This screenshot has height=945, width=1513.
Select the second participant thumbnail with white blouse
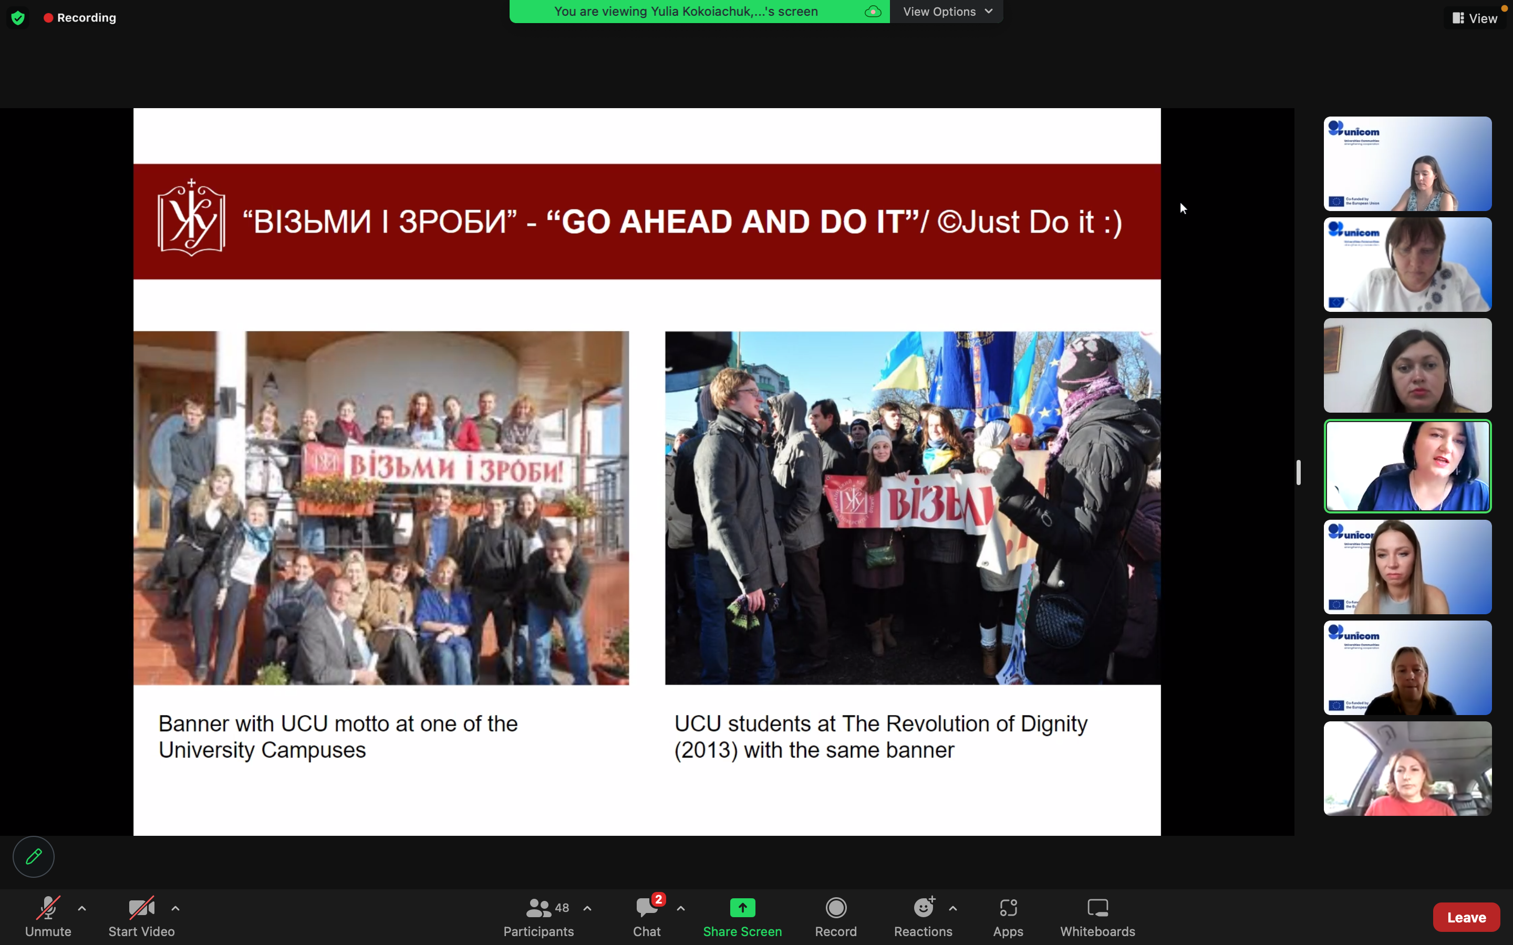(1407, 265)
